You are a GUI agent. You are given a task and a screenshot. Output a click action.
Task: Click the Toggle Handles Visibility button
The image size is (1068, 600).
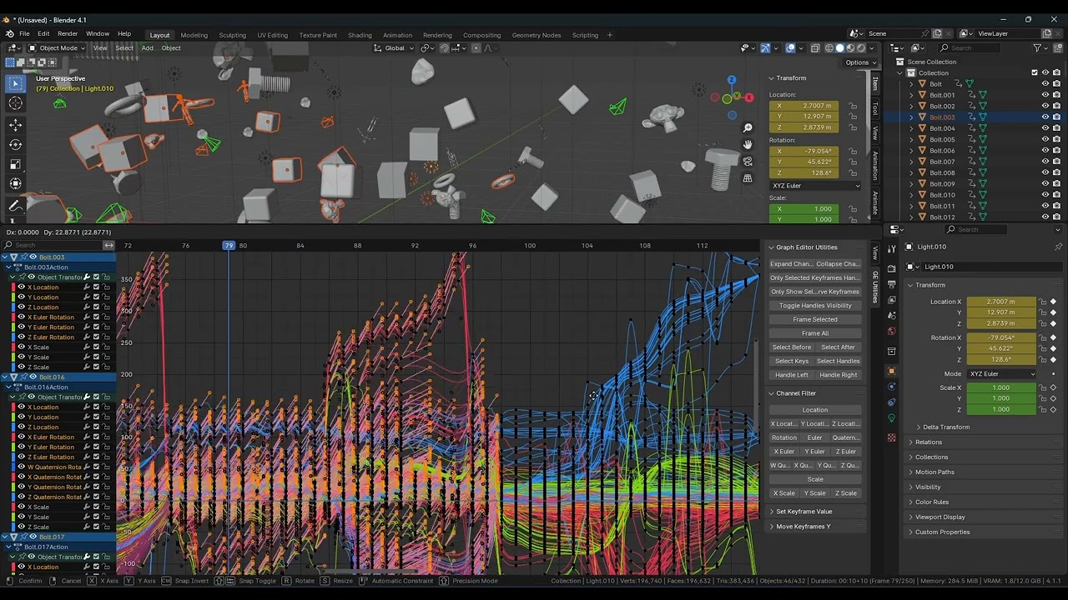814,306
